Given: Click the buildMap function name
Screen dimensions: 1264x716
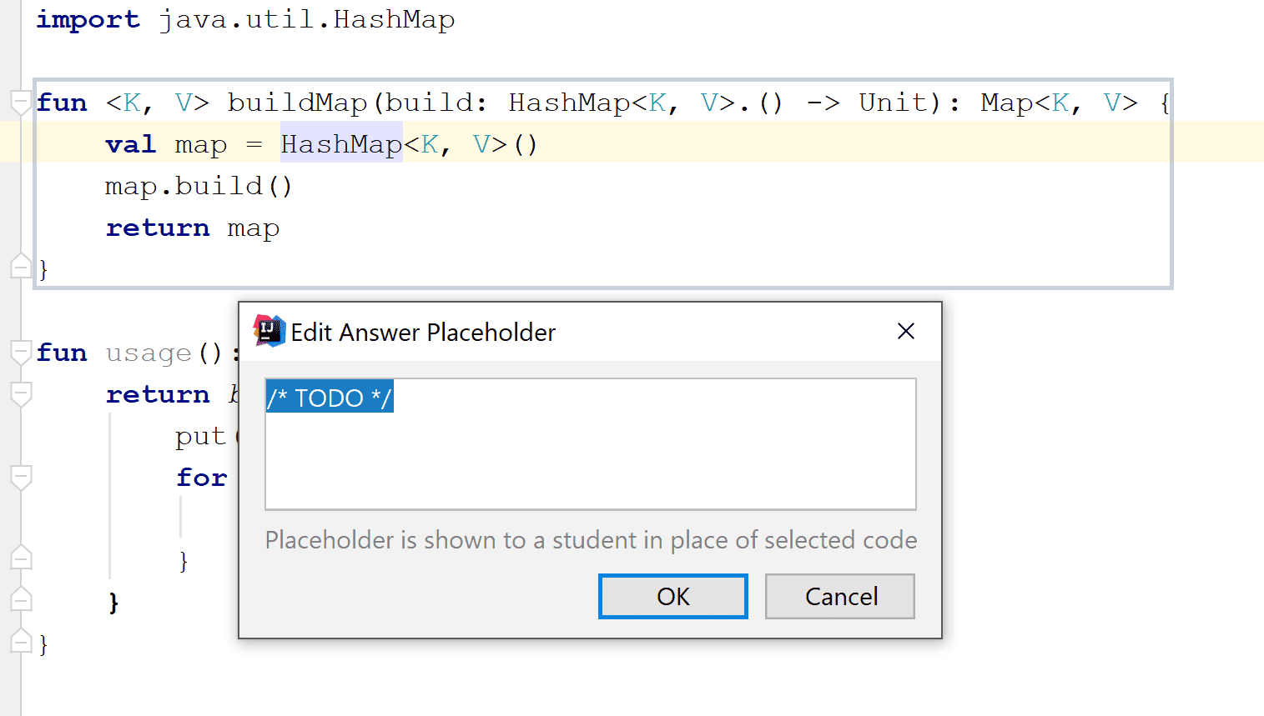Looking at the screenshot, I should click(297, 103).
